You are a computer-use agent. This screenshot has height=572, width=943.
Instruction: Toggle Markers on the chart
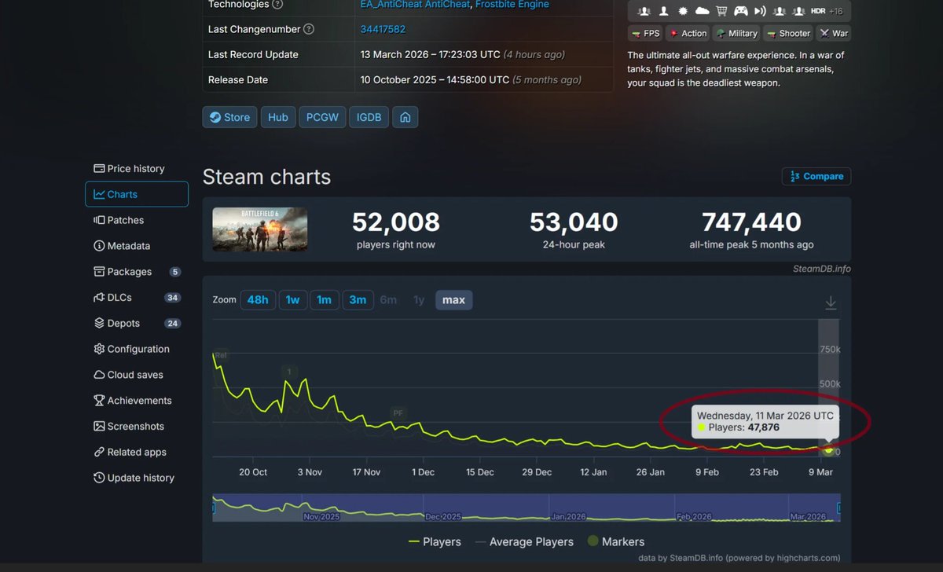[x=616, y=542]
